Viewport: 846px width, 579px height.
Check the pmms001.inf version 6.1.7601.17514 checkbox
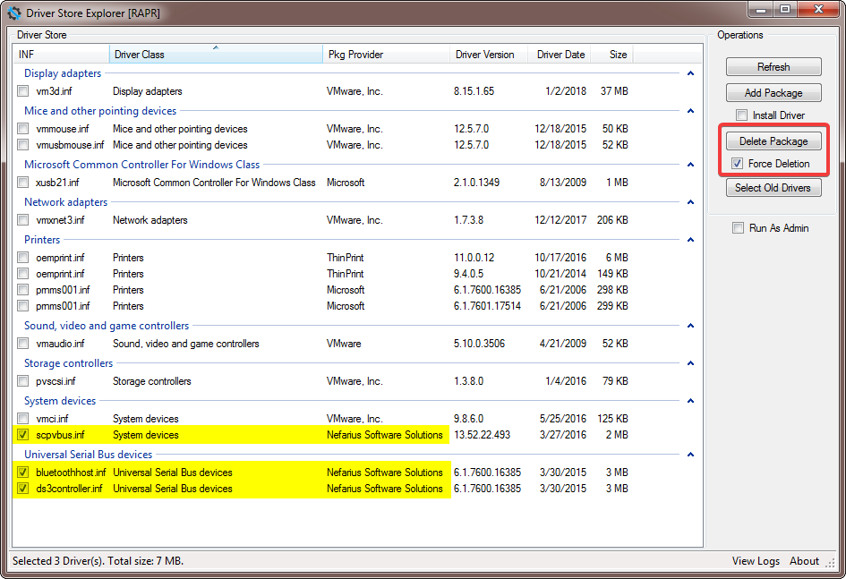(x=22, y=306)
